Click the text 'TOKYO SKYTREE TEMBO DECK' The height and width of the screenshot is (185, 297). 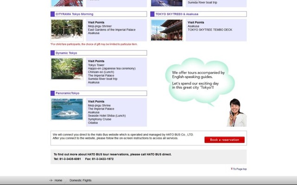pos(210,30)
